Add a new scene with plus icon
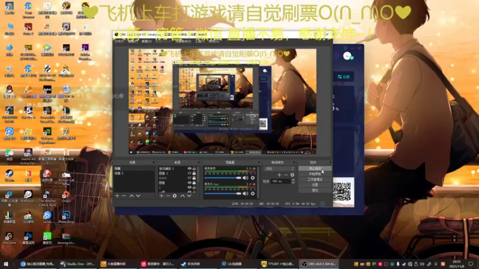This screenshot has height=269, width=479. click(x=117, y=196)
